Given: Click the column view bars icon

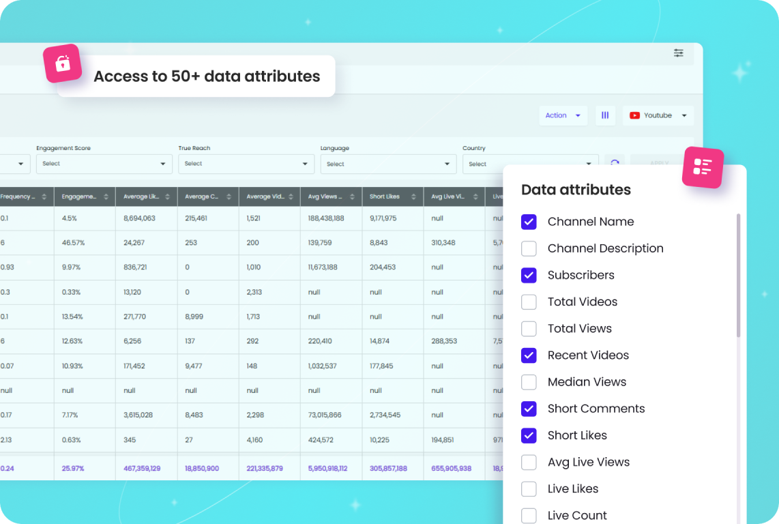Looking at the screenshot, I should point(605,115).
